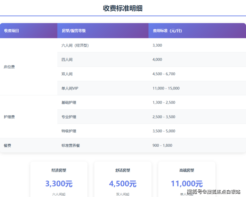Image resolution: width=246 pixels, height=197 pixels.
Task: Click the 房型/服务等级 column header
Action: 74,31
